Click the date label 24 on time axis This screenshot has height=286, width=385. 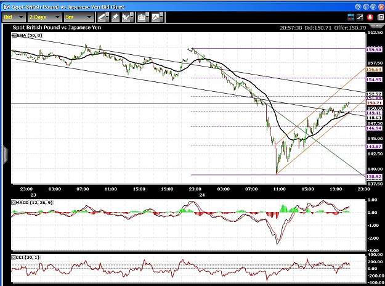point(202,195)
